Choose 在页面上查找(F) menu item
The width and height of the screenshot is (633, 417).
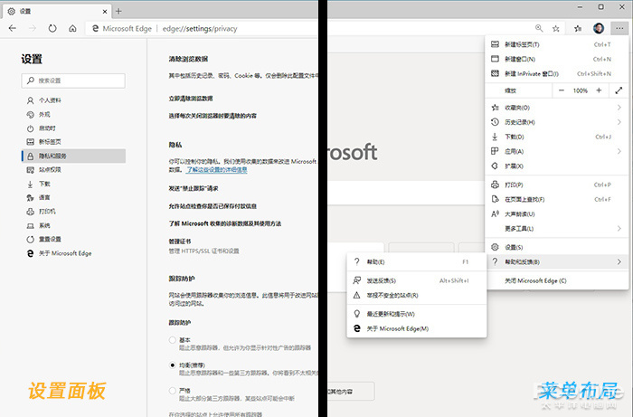[557, 199]
